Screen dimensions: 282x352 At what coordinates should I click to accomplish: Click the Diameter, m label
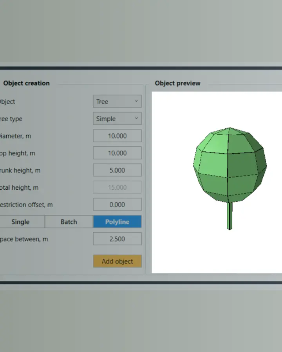15,136
